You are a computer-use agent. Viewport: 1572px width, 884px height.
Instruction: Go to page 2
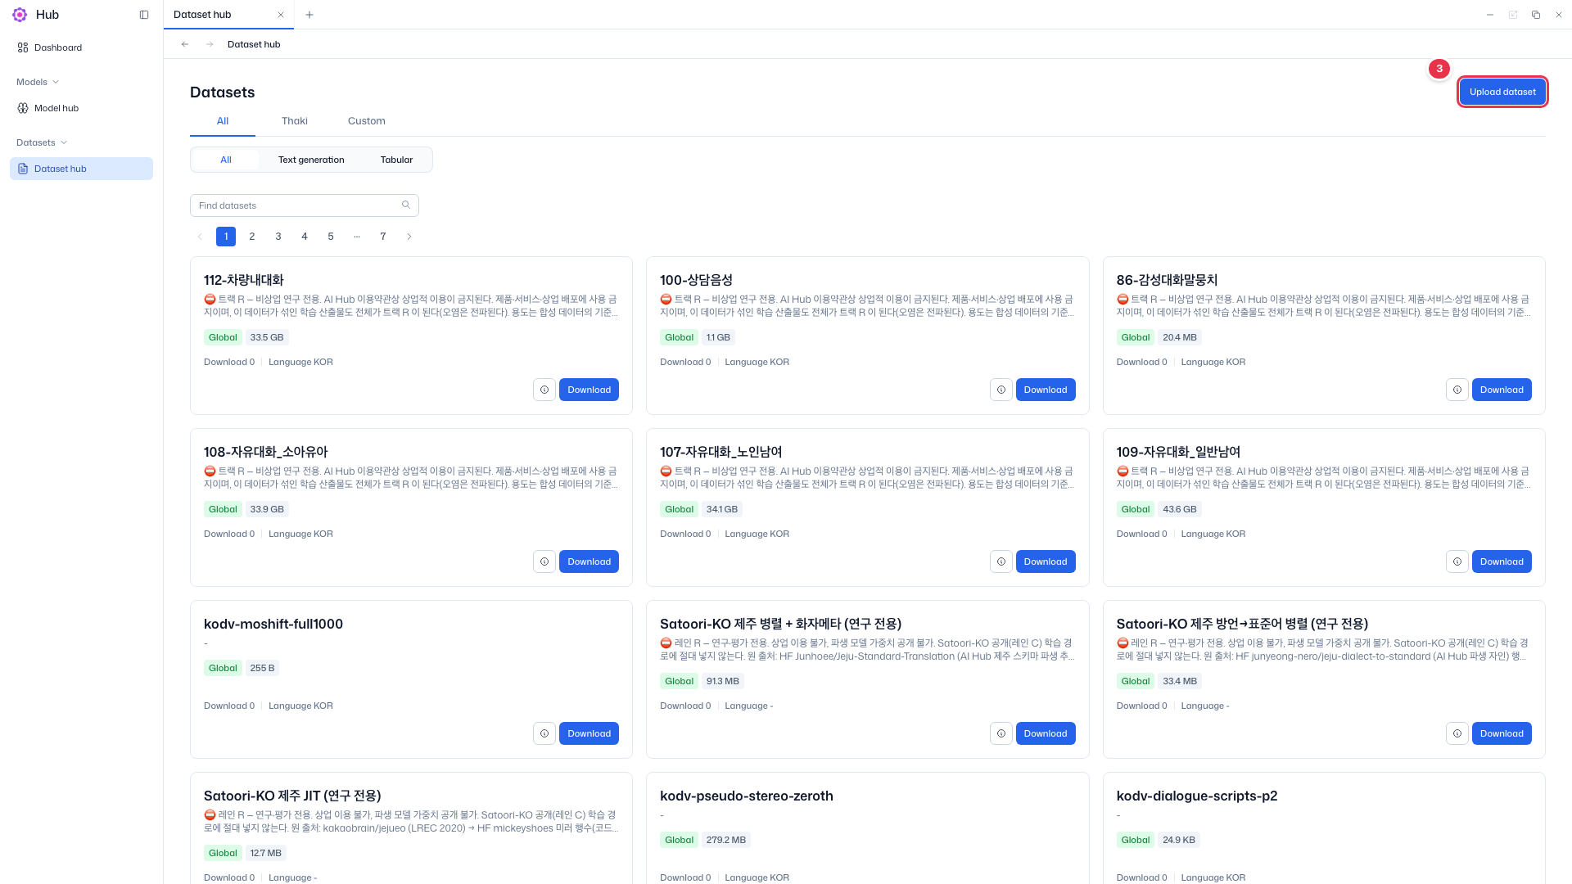252,237
